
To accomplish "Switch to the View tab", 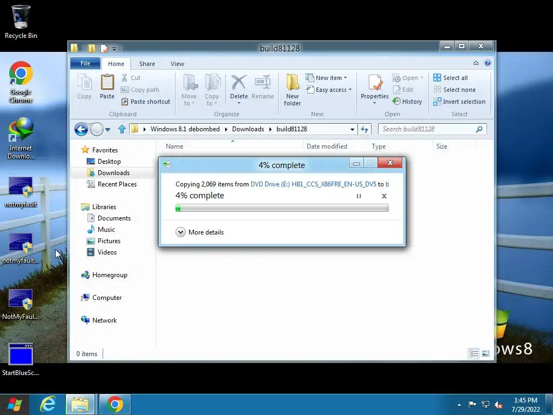I will point(177,64).
